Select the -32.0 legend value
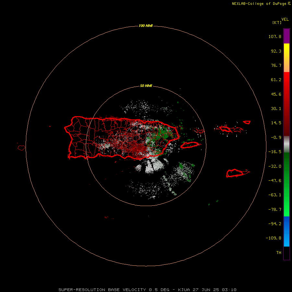The width and height of the screenshot is (292, 292). coord(275,166)
